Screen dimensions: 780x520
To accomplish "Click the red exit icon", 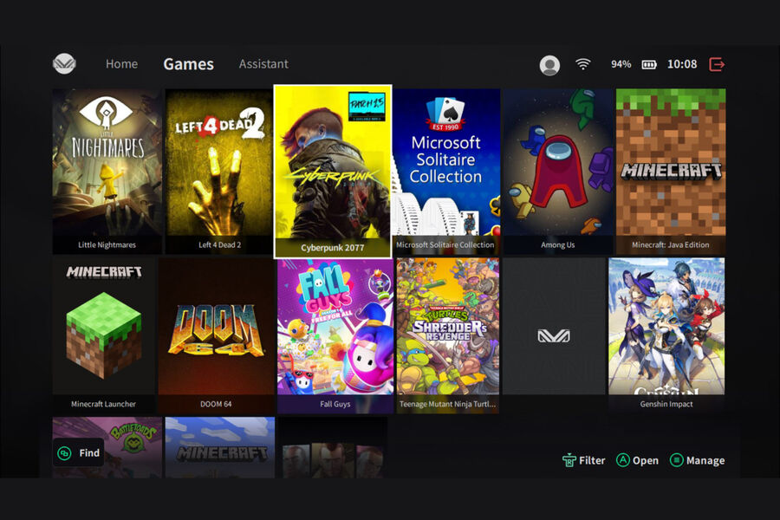I will [x=717, y=64].
